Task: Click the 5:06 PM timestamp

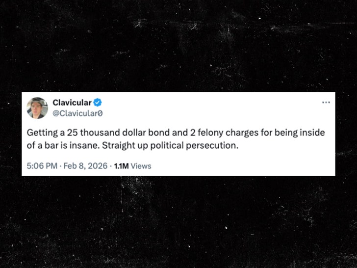Action: (x=42, y=166)
